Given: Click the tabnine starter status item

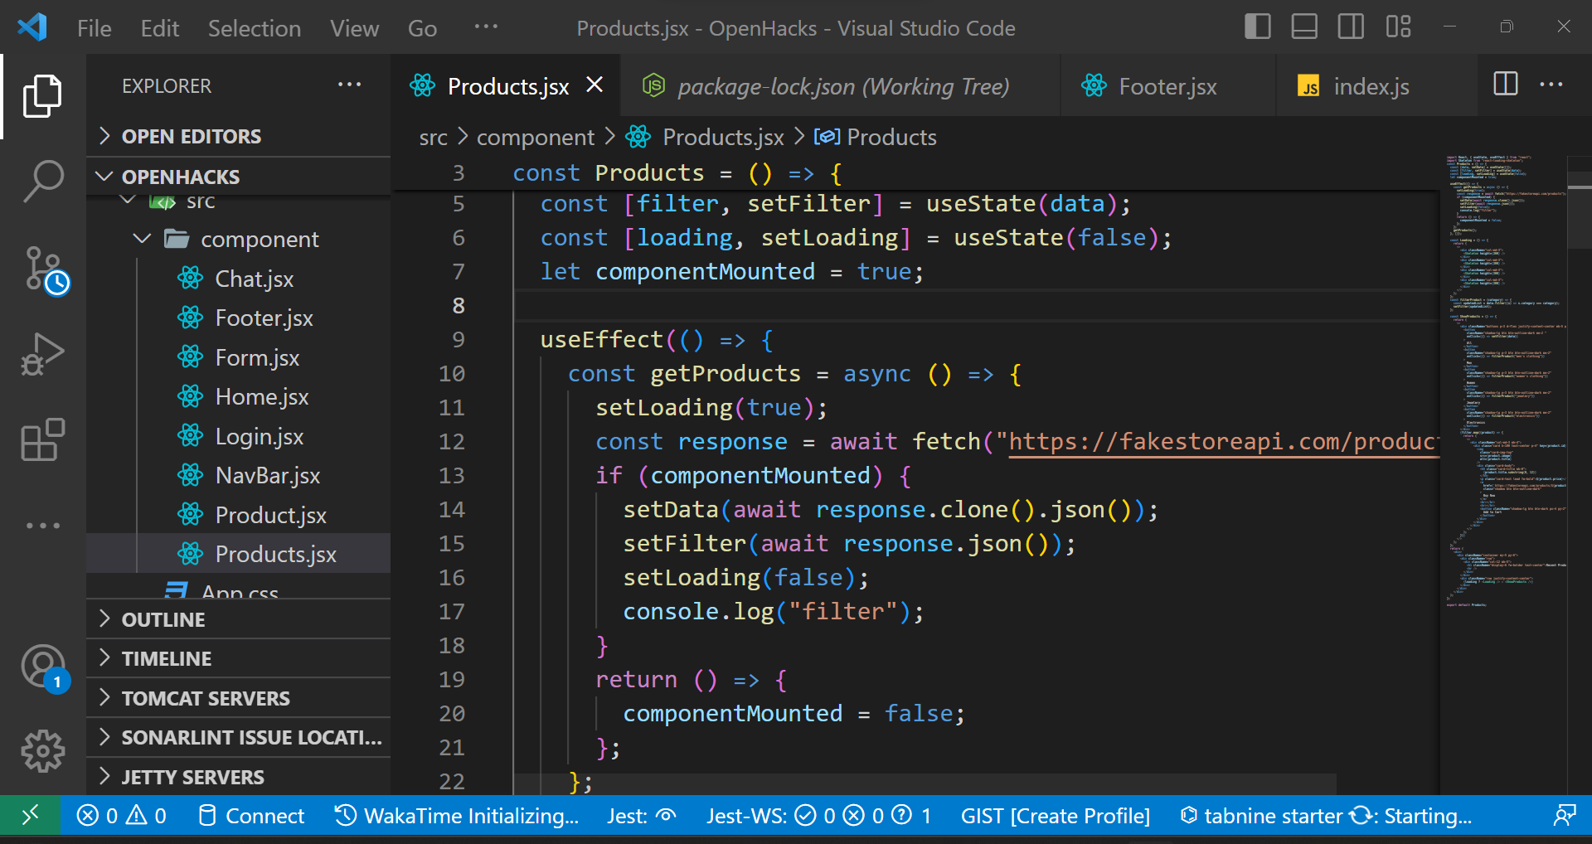Looking at the screenshot, I should pos(1326,816).
